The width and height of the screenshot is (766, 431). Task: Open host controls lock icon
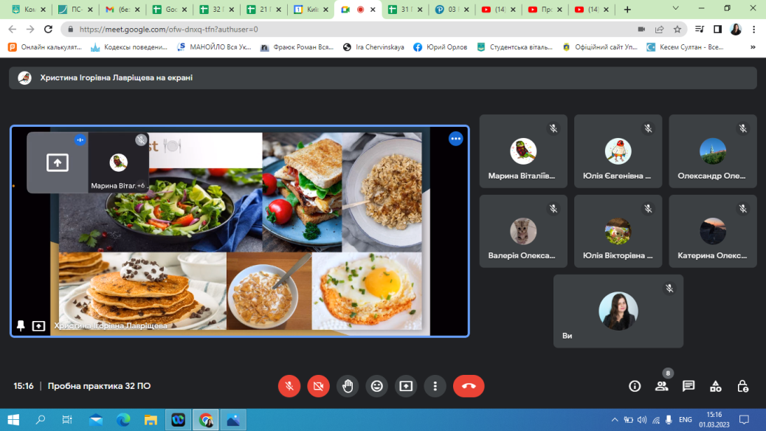743,386
